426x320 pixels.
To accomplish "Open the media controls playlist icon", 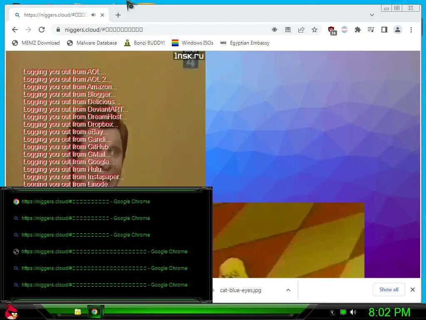I will point(371,30).
